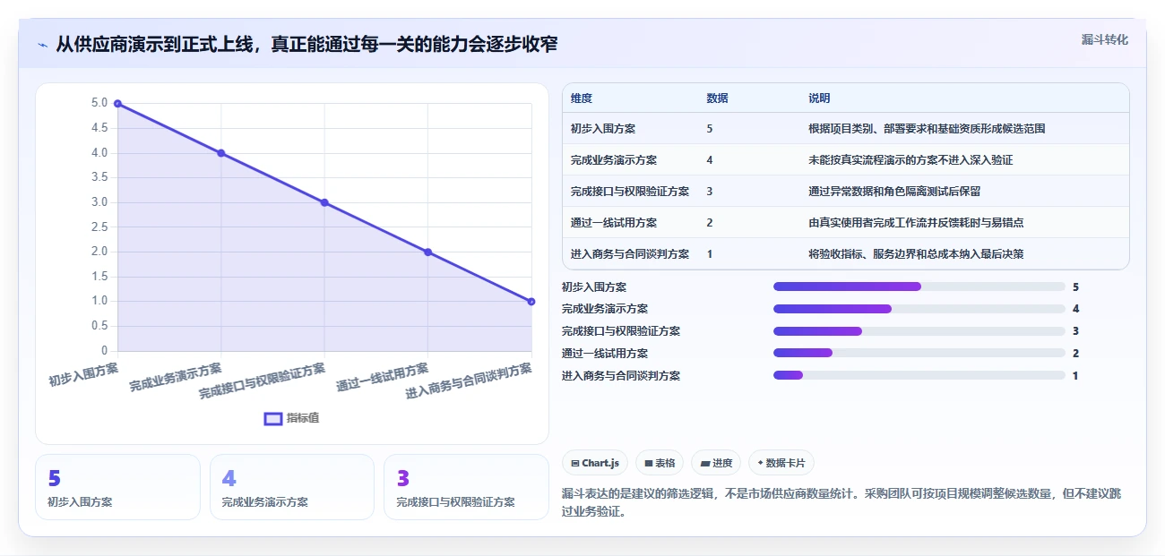1165x556 pixels.
Task: Click the chart data point at 2.0
Action: coord(428,252)
